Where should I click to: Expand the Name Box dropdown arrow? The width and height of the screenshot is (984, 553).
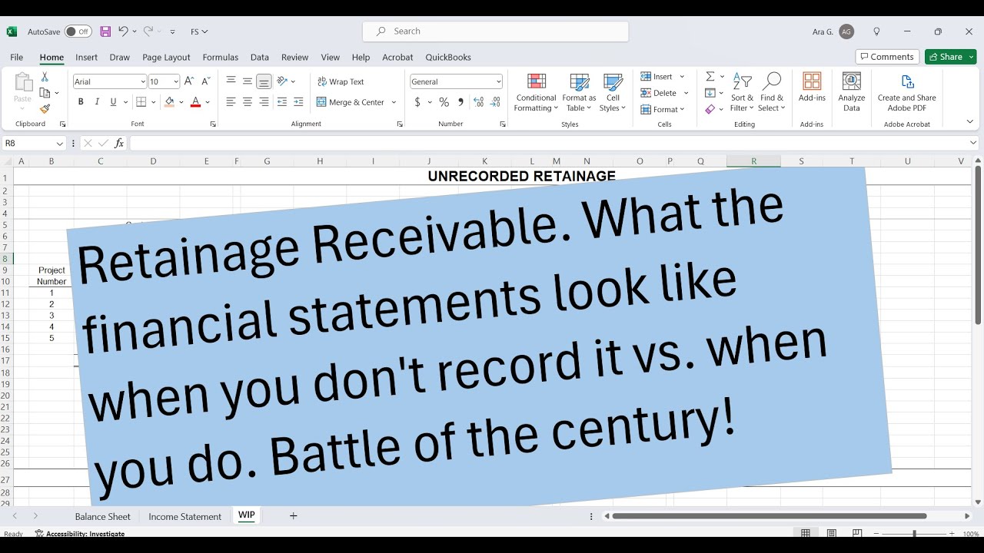[60, 144]
